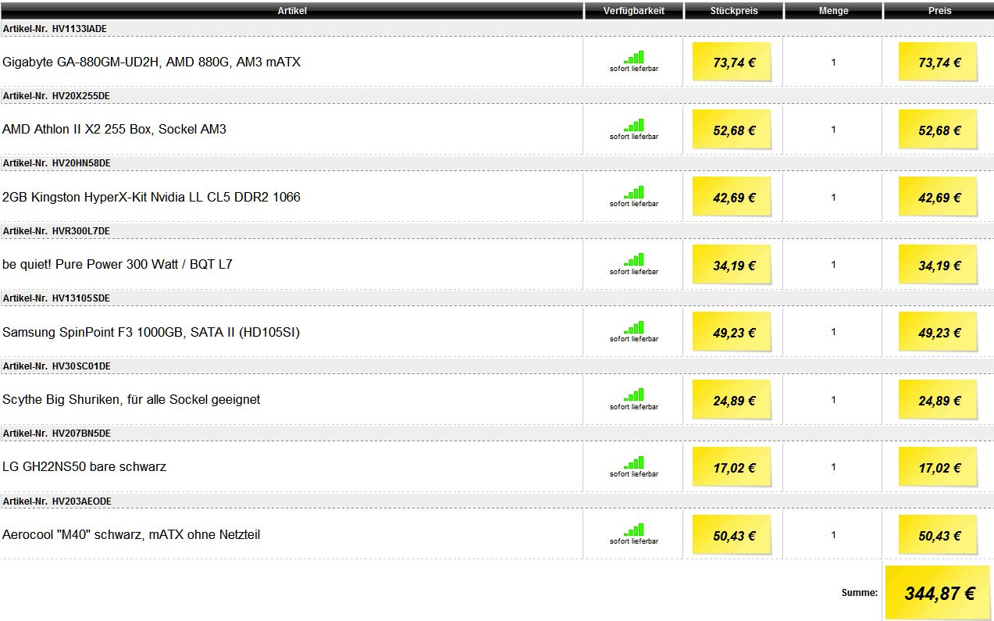994x621 pixels.
Task: Click Preis column total 52,68 € for Athlon
Action: pyautogui.click(x=938, y=130)
